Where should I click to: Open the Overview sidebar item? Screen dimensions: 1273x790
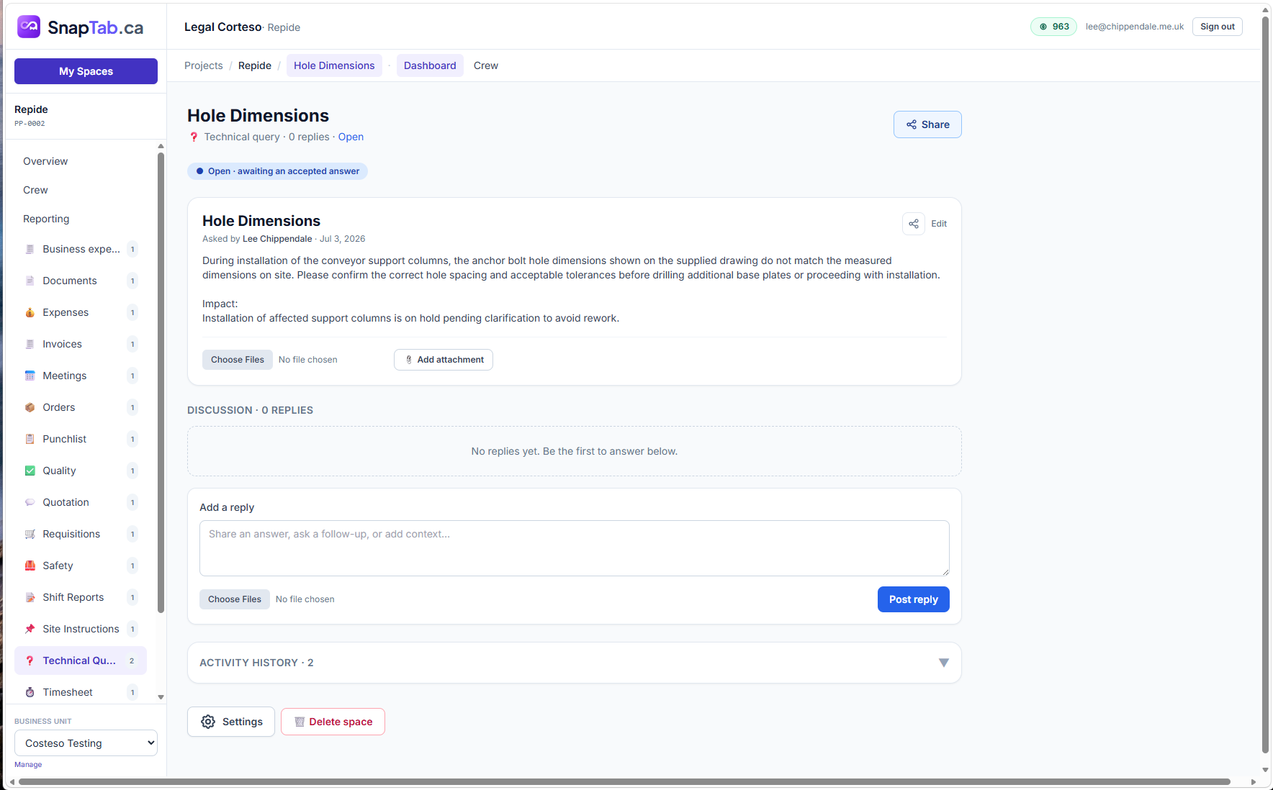point(45,161)
